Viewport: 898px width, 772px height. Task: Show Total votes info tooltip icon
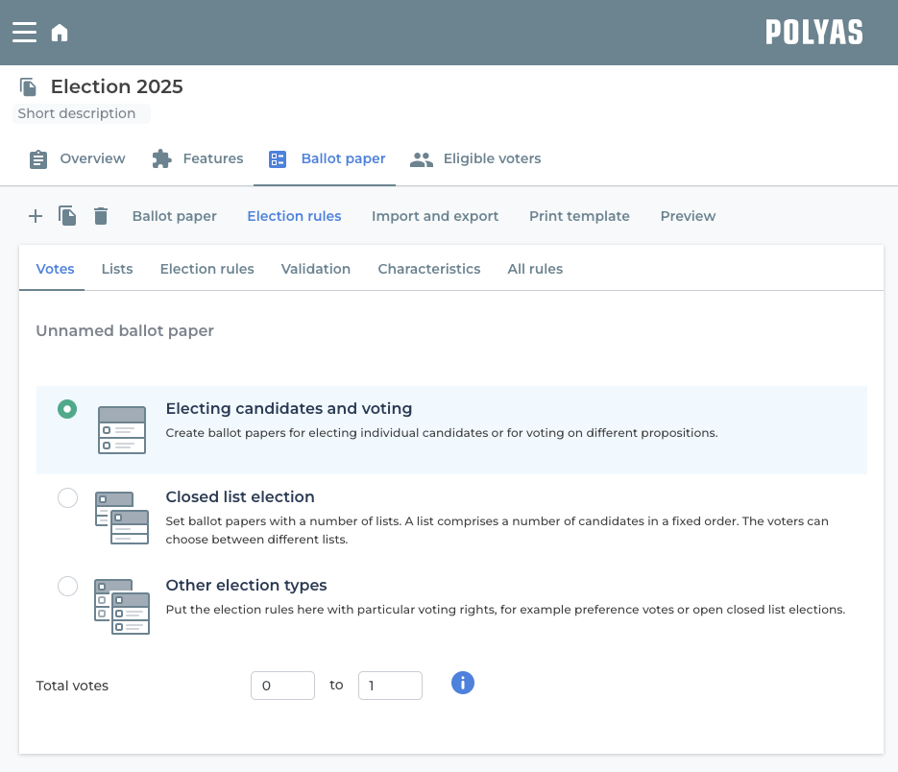463,683
